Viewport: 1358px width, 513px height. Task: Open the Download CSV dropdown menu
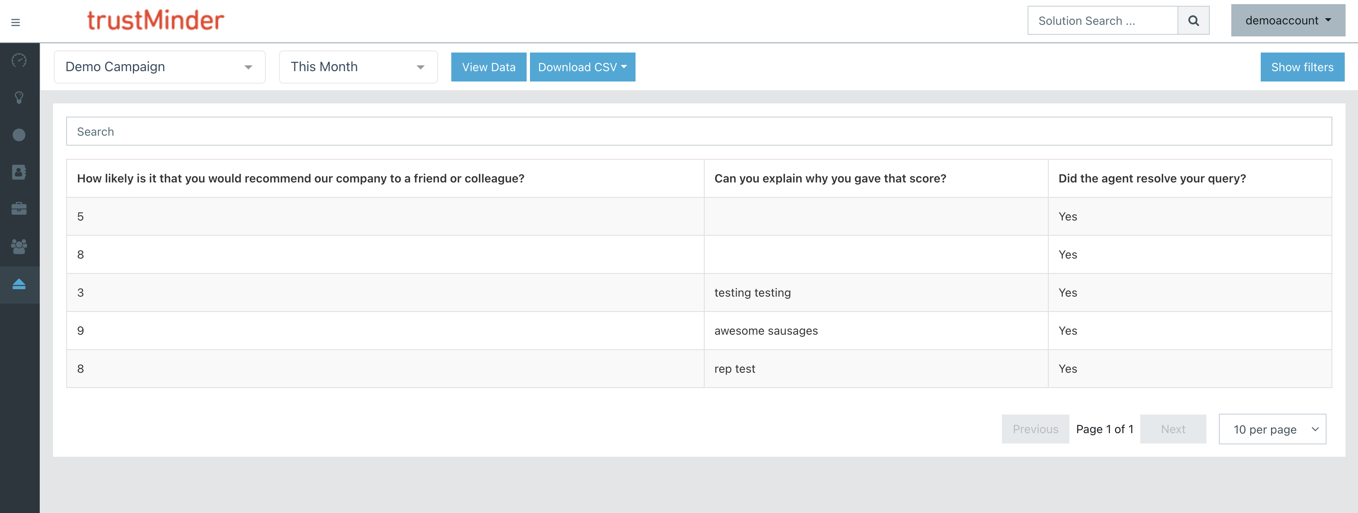tap(582, 67)
